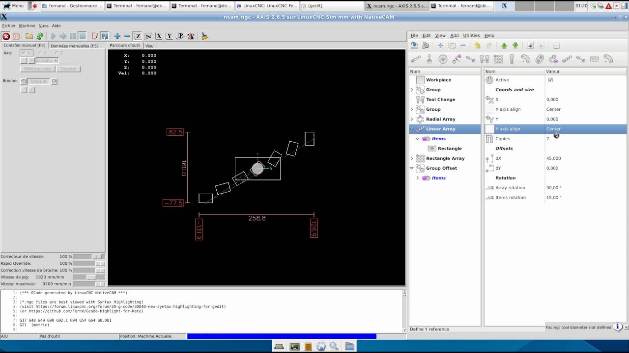
Task: Undo last NativeCAM change
Action: pos(477,46)
